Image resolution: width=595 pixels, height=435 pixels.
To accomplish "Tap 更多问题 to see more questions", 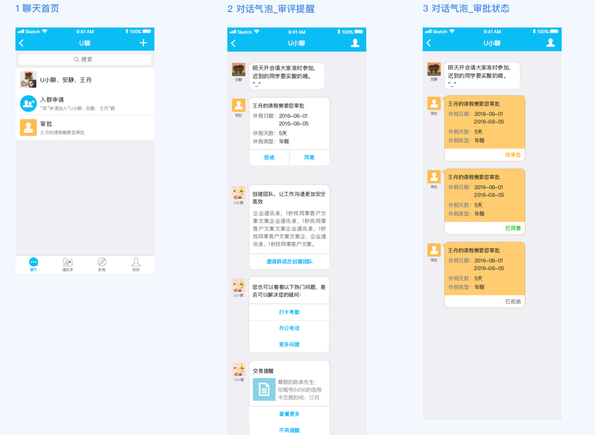I will 289,344.
